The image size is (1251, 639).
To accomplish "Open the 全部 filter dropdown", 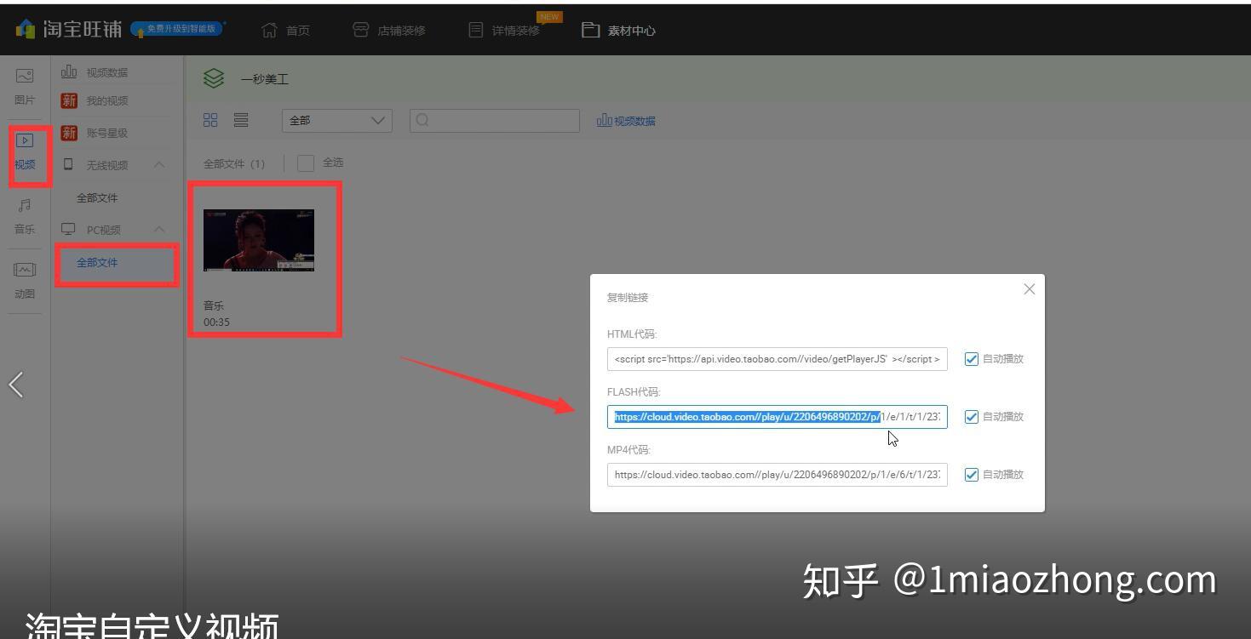I will point(336,121).
